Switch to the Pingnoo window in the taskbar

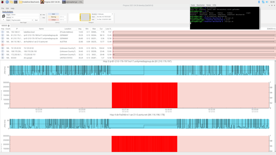(x=51, y=2)
